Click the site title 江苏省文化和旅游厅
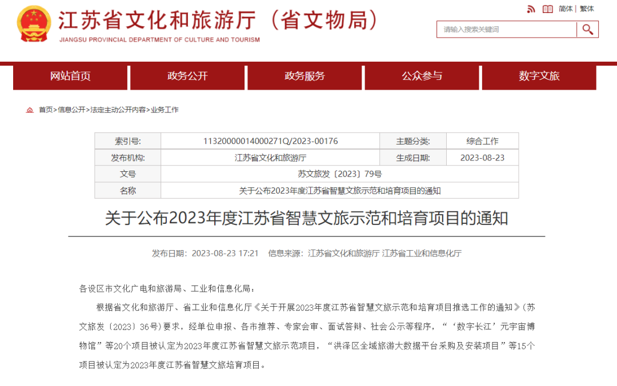The image size is (617, 386). pyautogui.click(x=158, y=20)
